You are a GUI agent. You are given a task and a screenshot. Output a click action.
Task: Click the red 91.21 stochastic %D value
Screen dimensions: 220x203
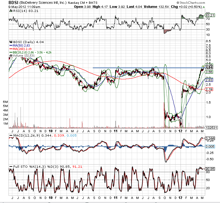click(77, 166)
